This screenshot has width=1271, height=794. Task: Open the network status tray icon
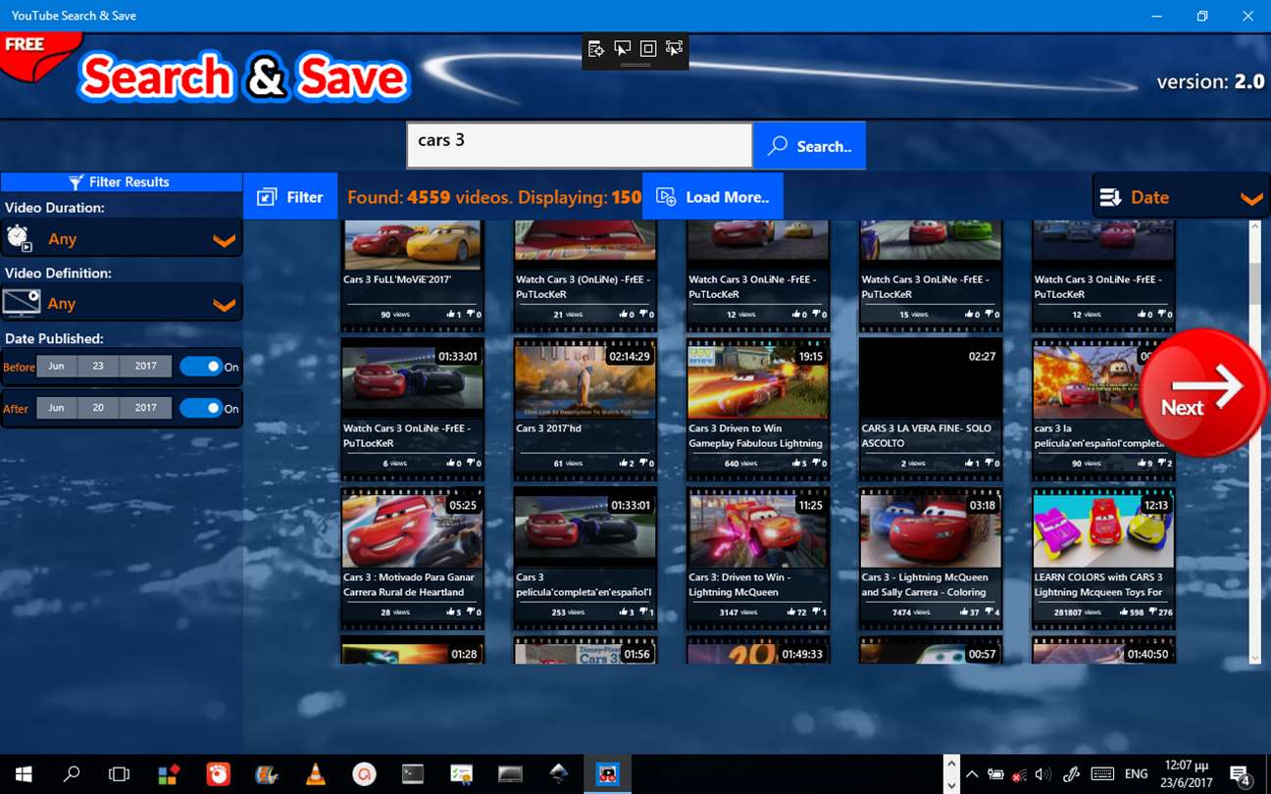pyautogui.click(x=1019, y=774)
